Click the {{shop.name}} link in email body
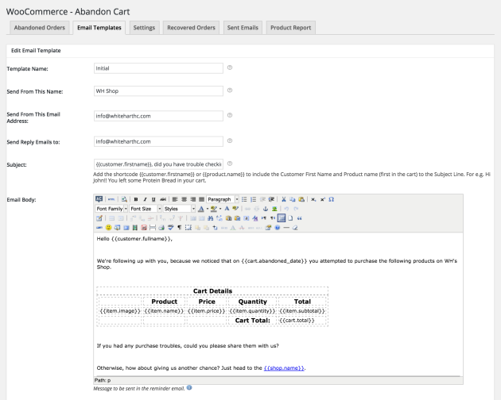The height and width of the screenshot is (400, 501). (x=284, y=367)
